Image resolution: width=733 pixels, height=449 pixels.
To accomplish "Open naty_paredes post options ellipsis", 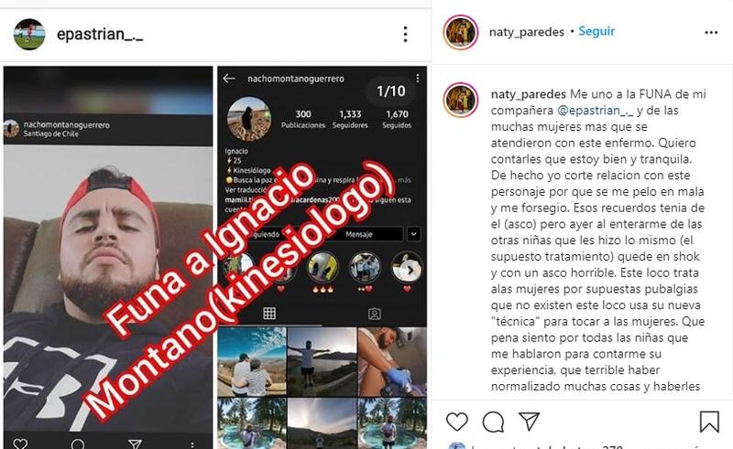I will [x=711, y=32].
